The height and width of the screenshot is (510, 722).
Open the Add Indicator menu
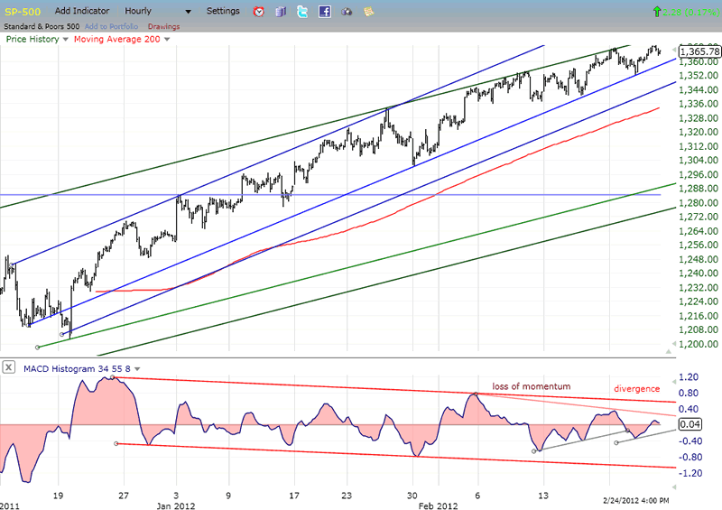point(84,12)
